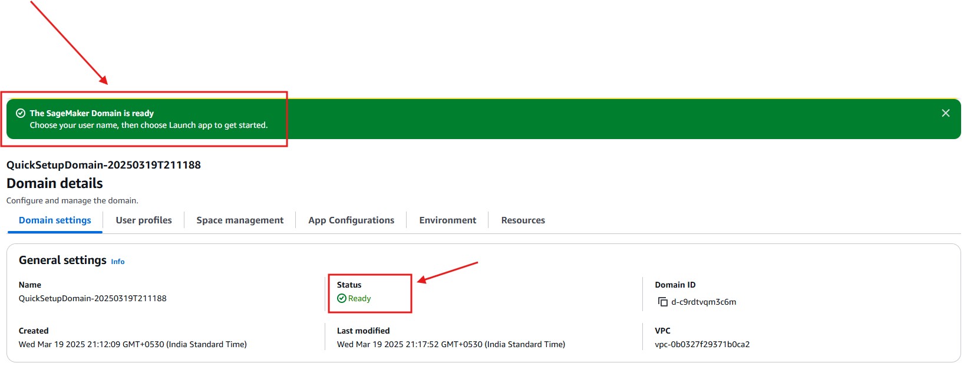Click the banner title about SageMaker Domain
Image resolution: width=967 pixels, height=366 pixels.
(91, 113)
